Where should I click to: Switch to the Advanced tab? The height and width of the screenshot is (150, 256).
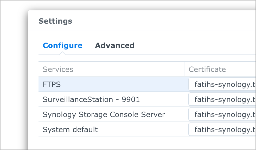[115, 45]
